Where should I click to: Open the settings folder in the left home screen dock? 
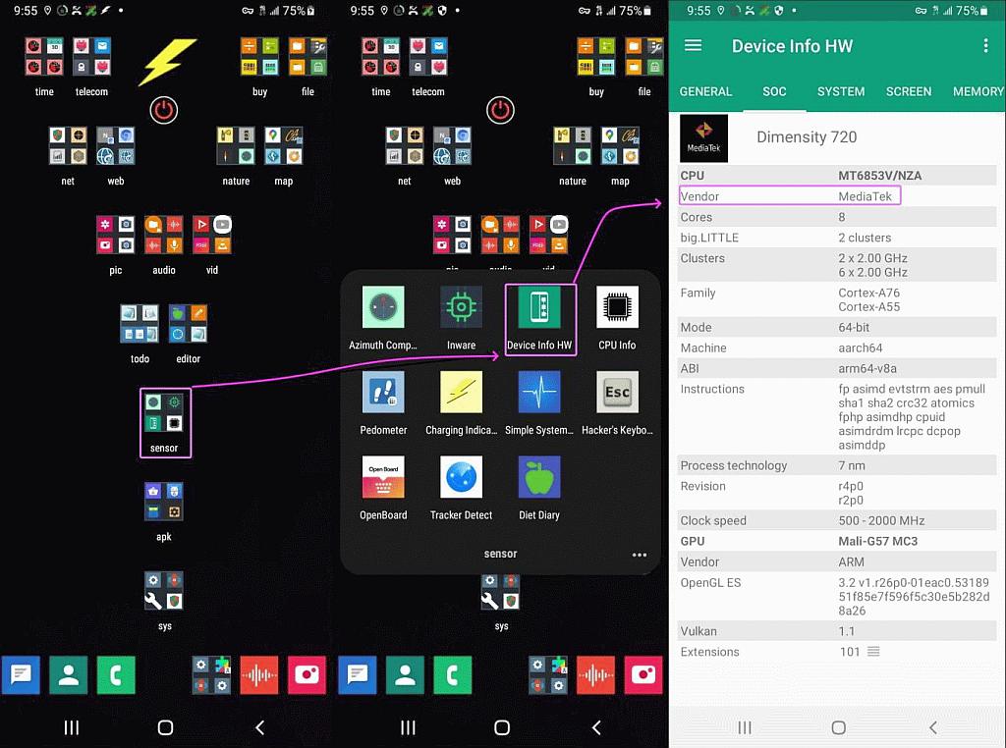[211, 675]
